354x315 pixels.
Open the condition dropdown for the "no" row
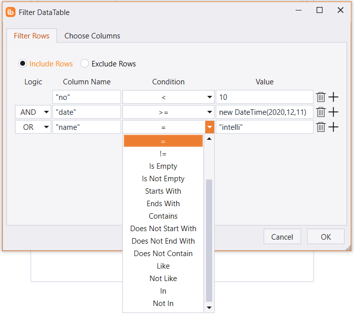point(168,97)
